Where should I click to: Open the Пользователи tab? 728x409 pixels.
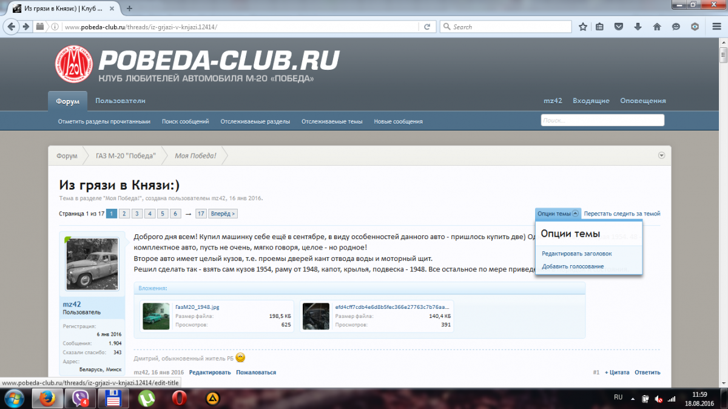pos(120,101)
